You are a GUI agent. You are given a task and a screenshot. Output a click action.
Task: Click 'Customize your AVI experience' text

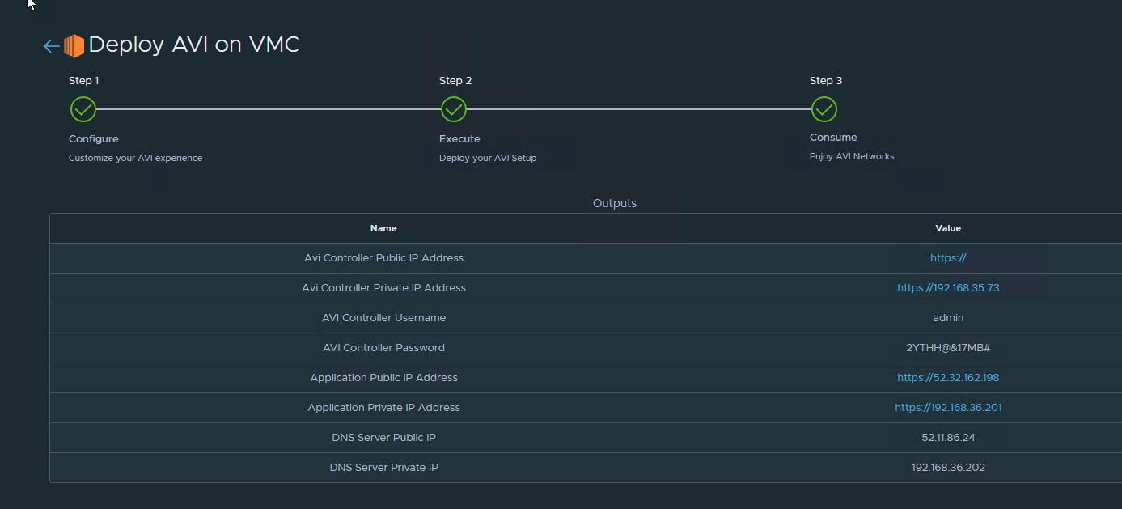point(136,159)
